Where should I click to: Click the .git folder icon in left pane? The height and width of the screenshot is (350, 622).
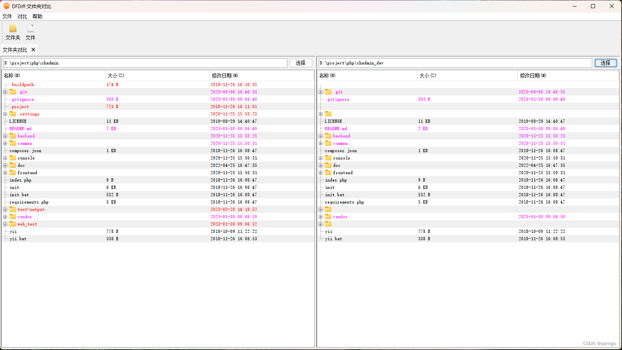pos(13,92)
